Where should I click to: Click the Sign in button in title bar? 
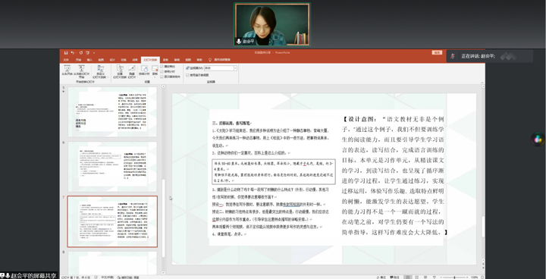coord(437,52)
